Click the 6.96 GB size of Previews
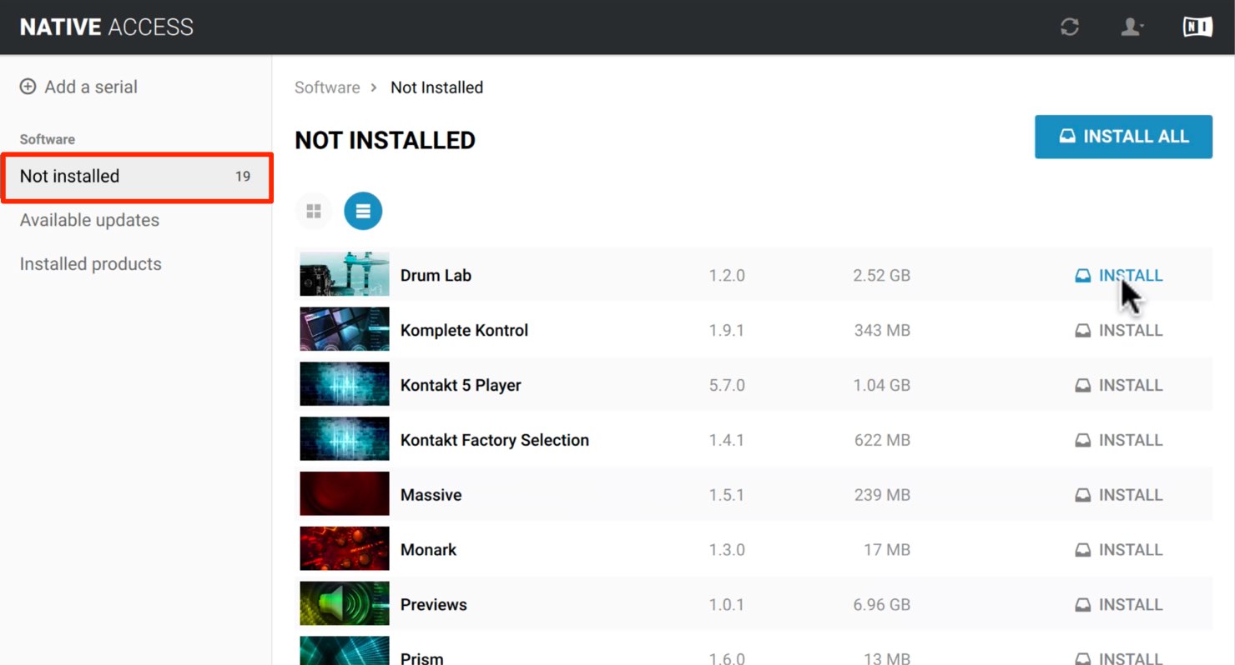1235x665 pixels. coord(881,605)
